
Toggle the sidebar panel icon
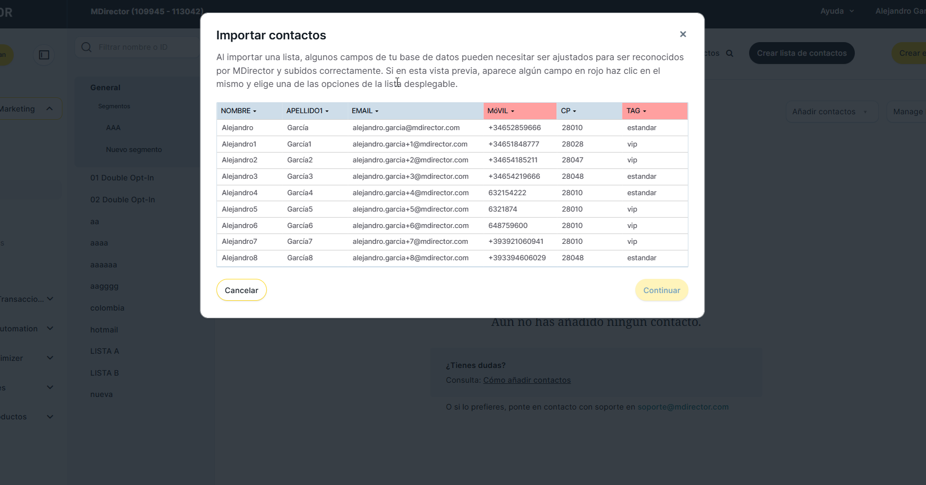coord(44,55)
